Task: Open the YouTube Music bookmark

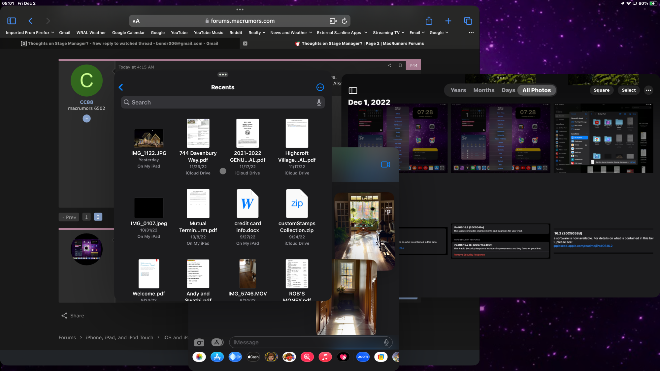Action: [x=209, y=33]
